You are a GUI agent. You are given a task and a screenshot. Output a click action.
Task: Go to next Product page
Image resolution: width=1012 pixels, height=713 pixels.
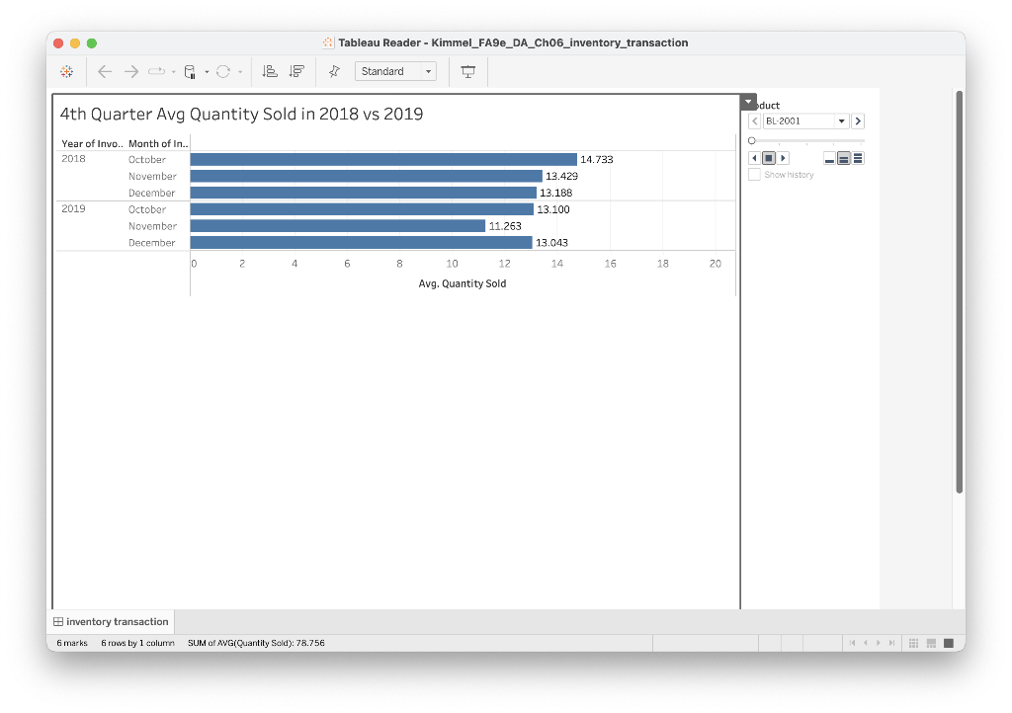(858, 121)
